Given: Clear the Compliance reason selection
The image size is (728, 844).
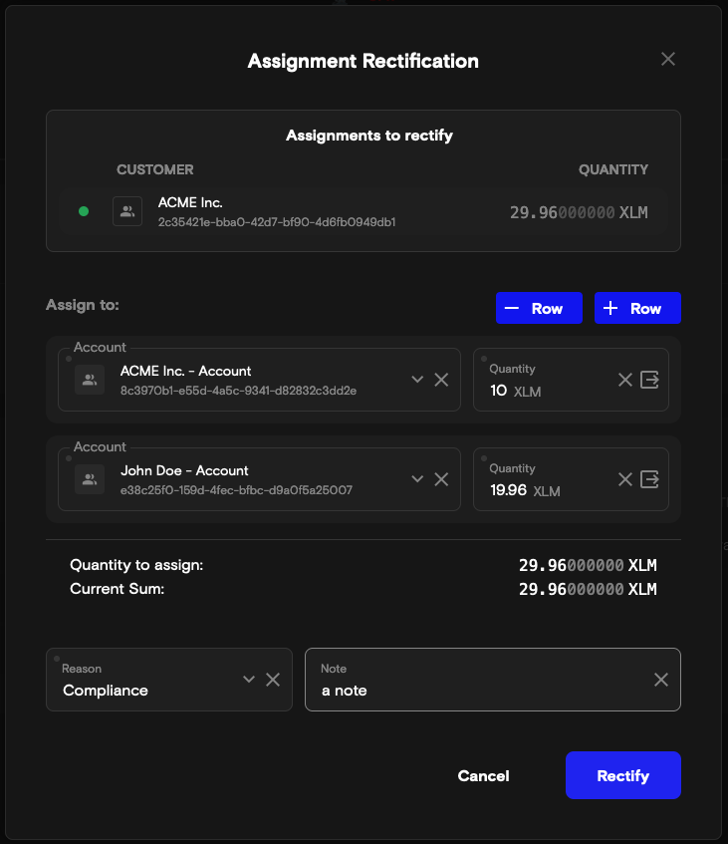Looking at the screenshot, I should point(273,680).
